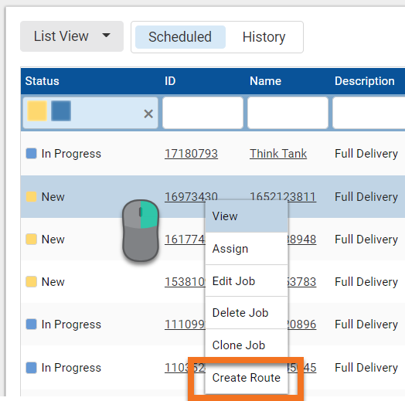Sort by the Description column header
The image size is (405, 401).
pos(365,81)
